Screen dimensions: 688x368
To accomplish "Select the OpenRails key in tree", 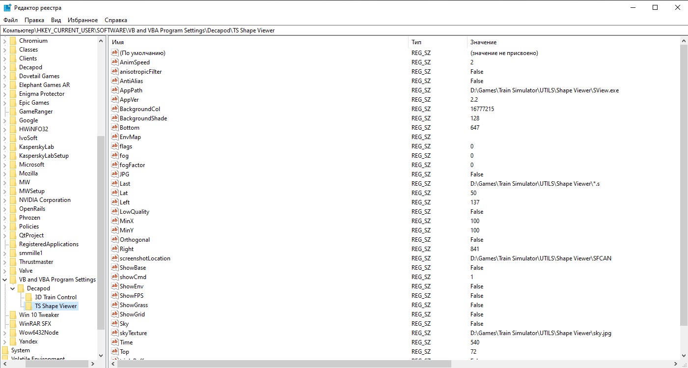I will [32, 209].
